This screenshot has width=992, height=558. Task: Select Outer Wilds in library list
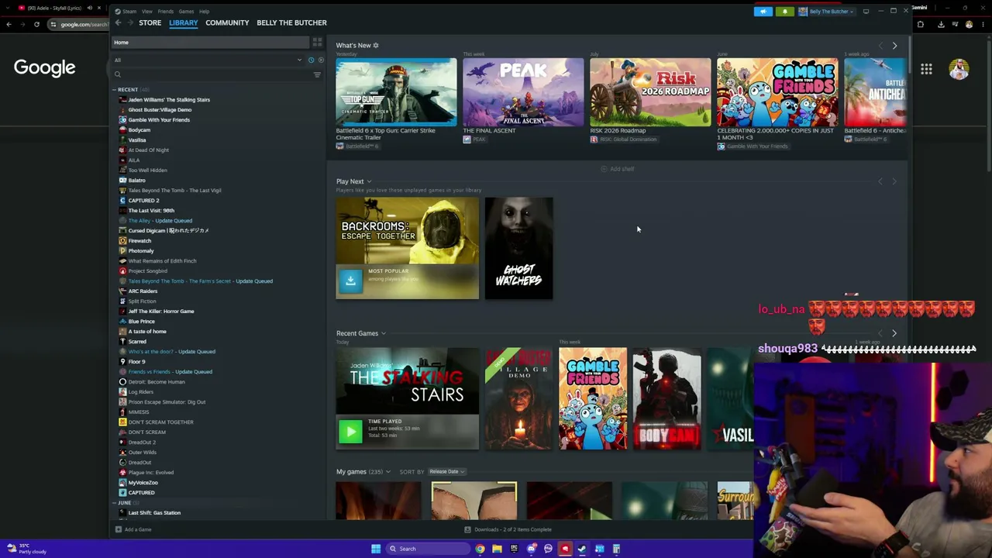click(142, 453)
